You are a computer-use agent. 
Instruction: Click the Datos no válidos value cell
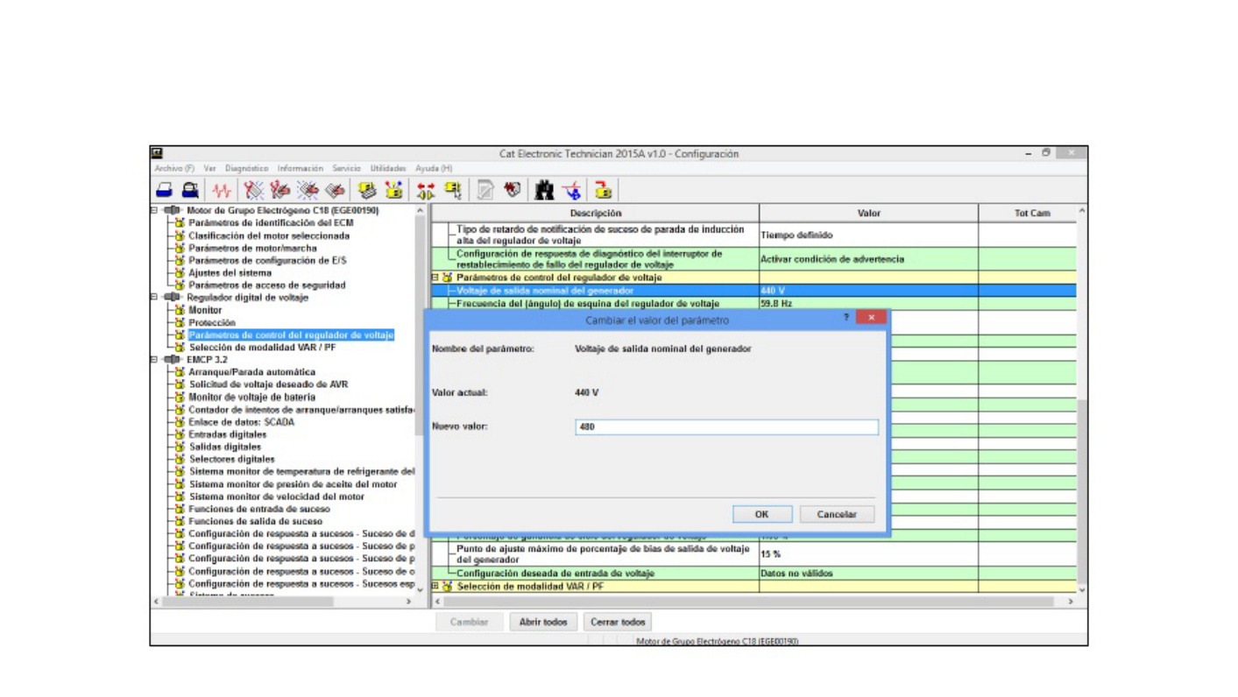868,574
